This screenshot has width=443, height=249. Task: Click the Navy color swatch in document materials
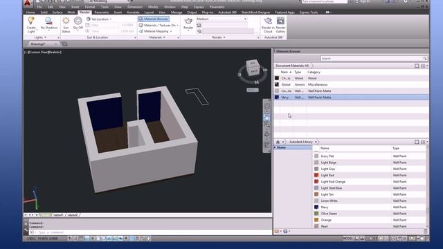pyautogui.click(x=277, y=97)
